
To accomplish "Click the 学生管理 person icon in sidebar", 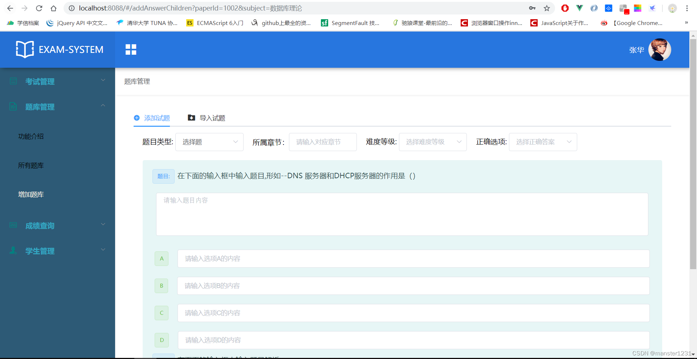I will pyautogui.click(x=13, y=250).
